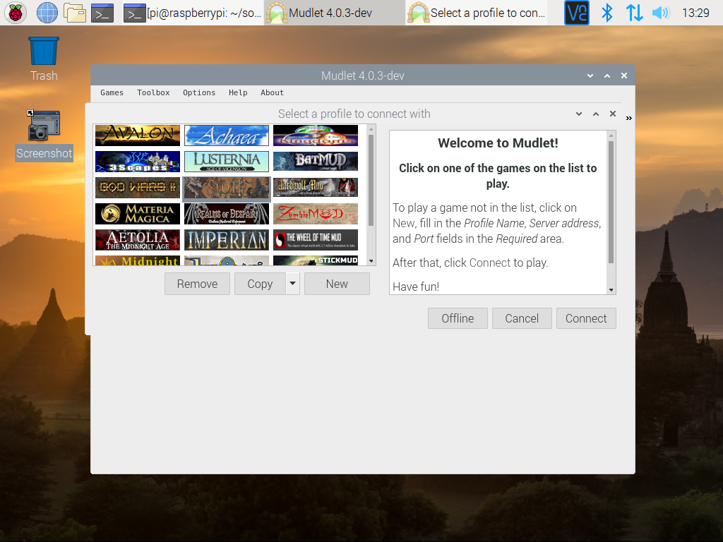The height and width of the screenshot is (542, 723).
Task: Select the Screenshot desktop shortcut
Action: (x=44, y=135)
